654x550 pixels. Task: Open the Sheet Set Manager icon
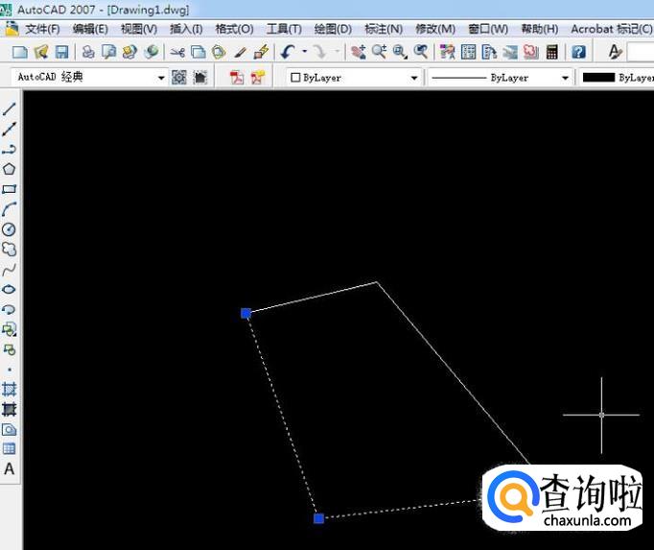pos(510,52)
